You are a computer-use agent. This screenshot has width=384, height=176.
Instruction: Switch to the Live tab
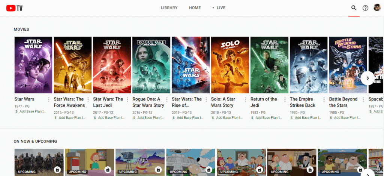point(219,8)
